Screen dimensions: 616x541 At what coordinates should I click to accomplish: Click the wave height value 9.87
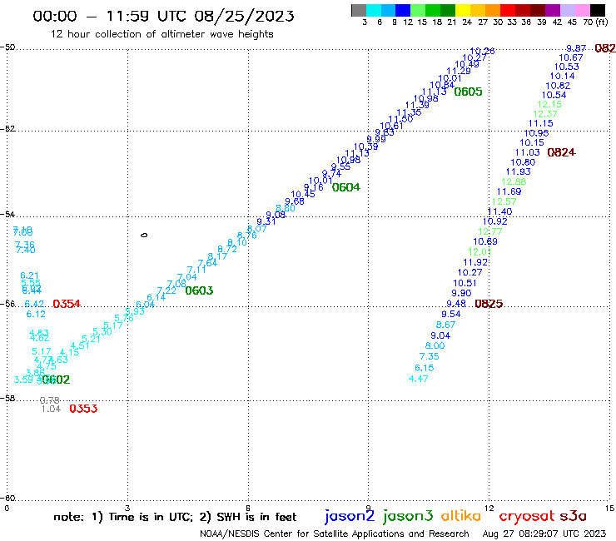click(576, 48)
